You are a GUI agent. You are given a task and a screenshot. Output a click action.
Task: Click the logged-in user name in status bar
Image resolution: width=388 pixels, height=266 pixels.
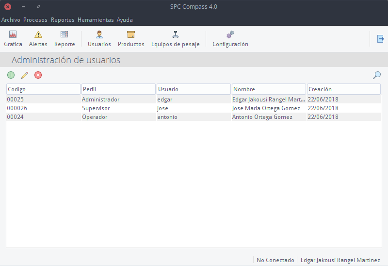(340, 260)
